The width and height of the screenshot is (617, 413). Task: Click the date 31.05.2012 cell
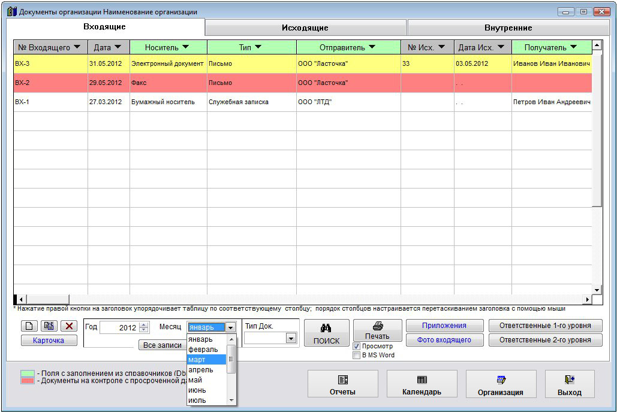tap(109, 63)
